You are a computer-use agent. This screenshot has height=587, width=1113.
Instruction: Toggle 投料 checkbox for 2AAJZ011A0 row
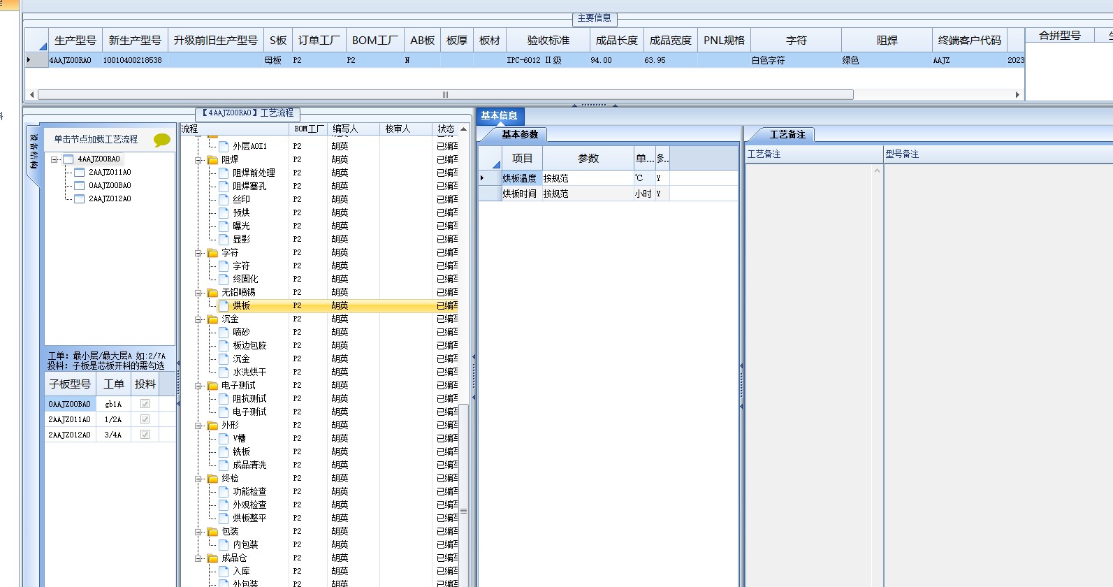(x=145, y=419)
